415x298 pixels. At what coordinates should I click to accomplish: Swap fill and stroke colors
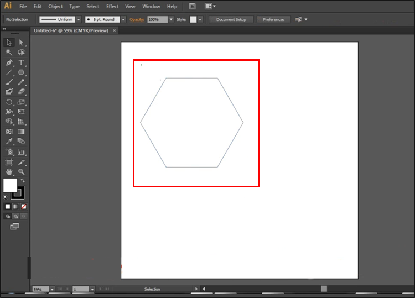(x=23, y=181)
